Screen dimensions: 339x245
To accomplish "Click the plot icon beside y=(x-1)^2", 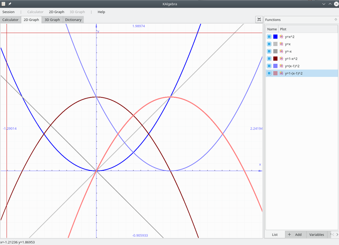I will click(x=281, y=66).
